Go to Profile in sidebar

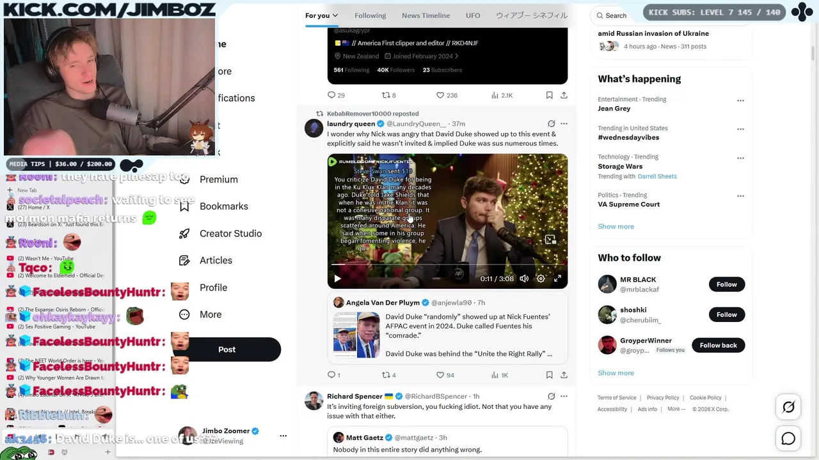point(213,287)
